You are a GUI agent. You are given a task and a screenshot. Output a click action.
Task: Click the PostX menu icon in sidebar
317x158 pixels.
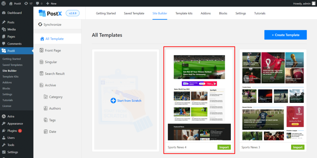pyautogui.click(x=4, y=51)
